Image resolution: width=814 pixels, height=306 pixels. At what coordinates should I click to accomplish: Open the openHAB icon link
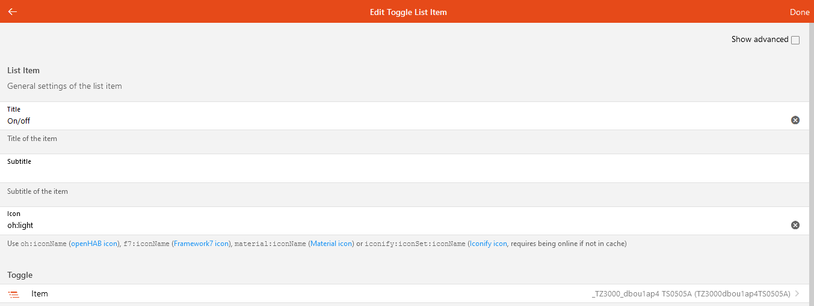point(94,244)
